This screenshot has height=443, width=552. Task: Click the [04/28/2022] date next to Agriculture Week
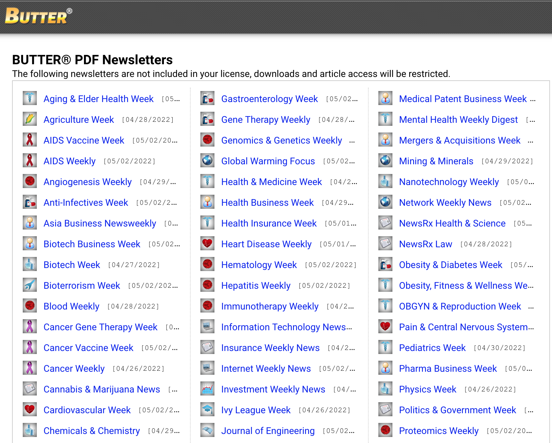coord(148,120)
